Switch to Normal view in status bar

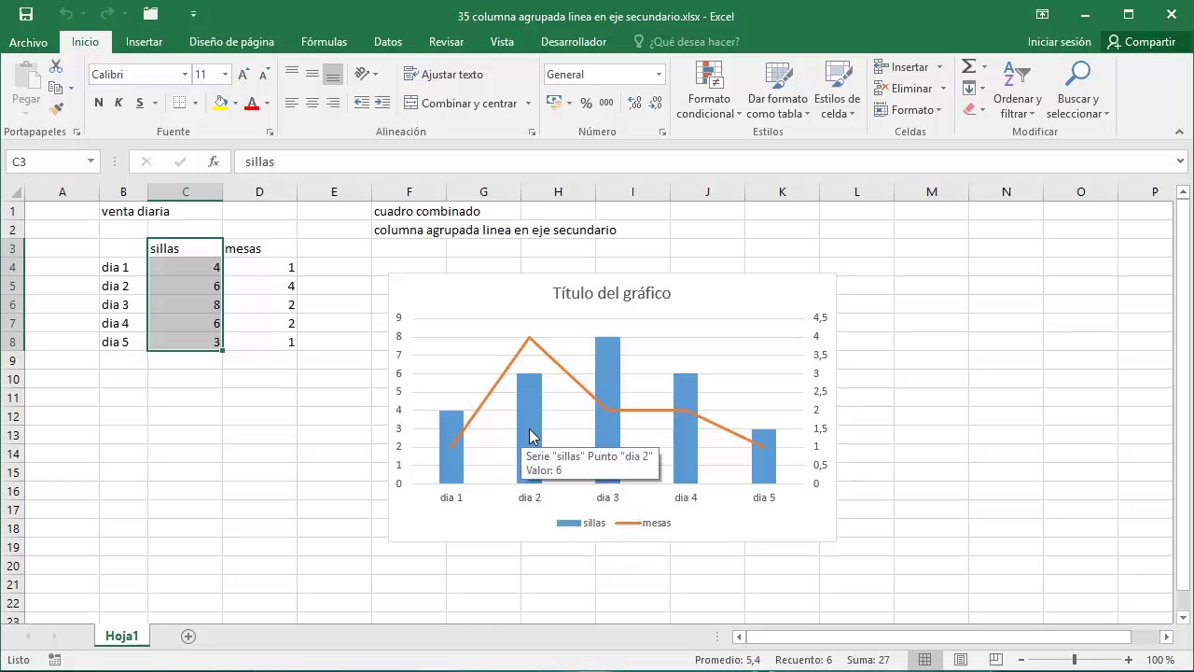(x=924, y=660)
